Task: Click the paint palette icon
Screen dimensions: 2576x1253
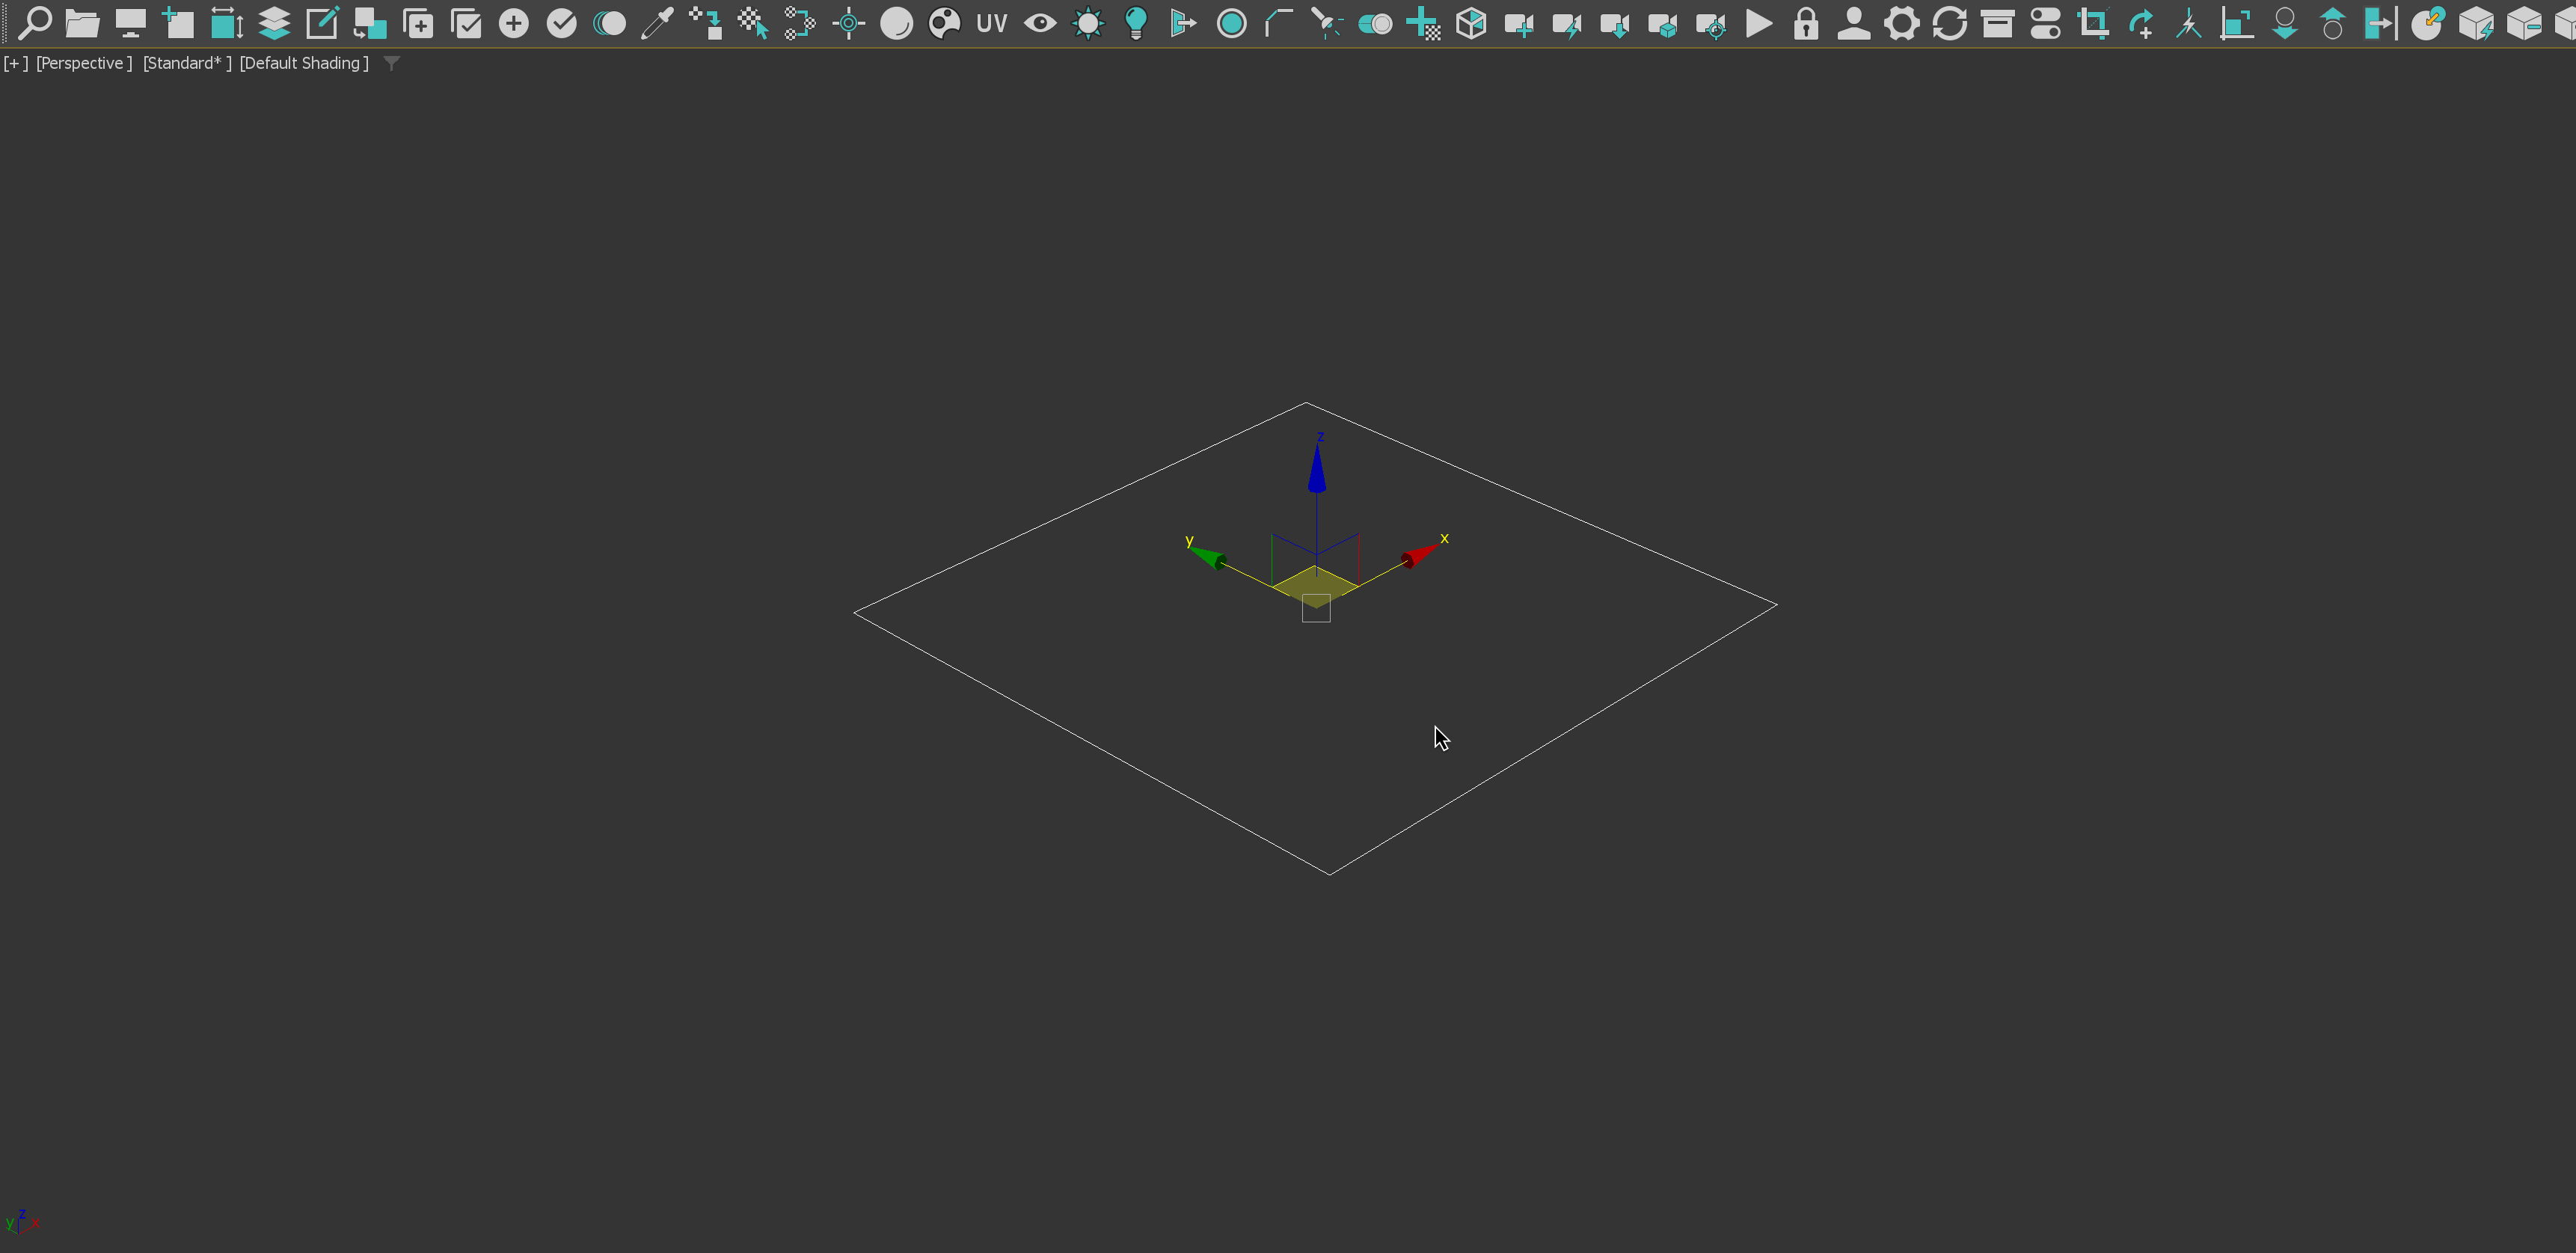Action: (944, 22)
